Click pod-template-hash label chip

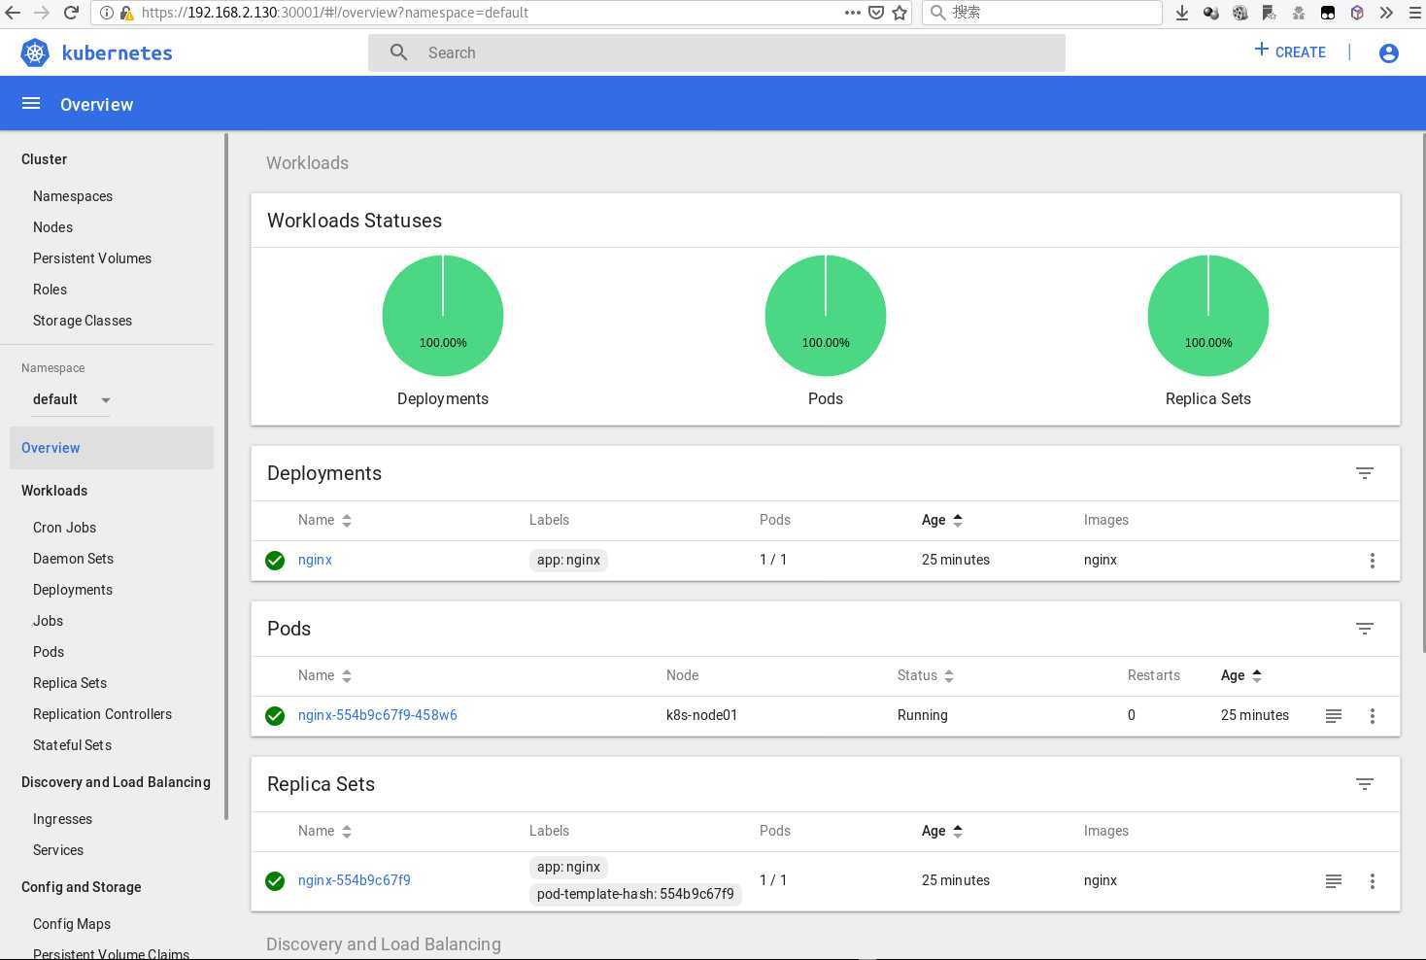[635, 894]
